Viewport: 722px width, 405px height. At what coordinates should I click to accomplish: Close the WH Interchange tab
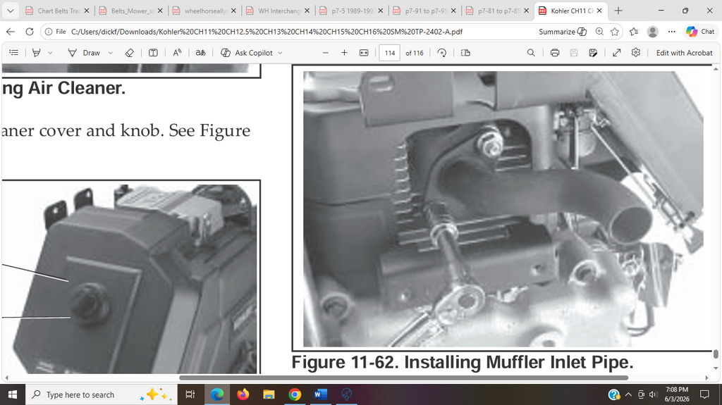[307, 11]
